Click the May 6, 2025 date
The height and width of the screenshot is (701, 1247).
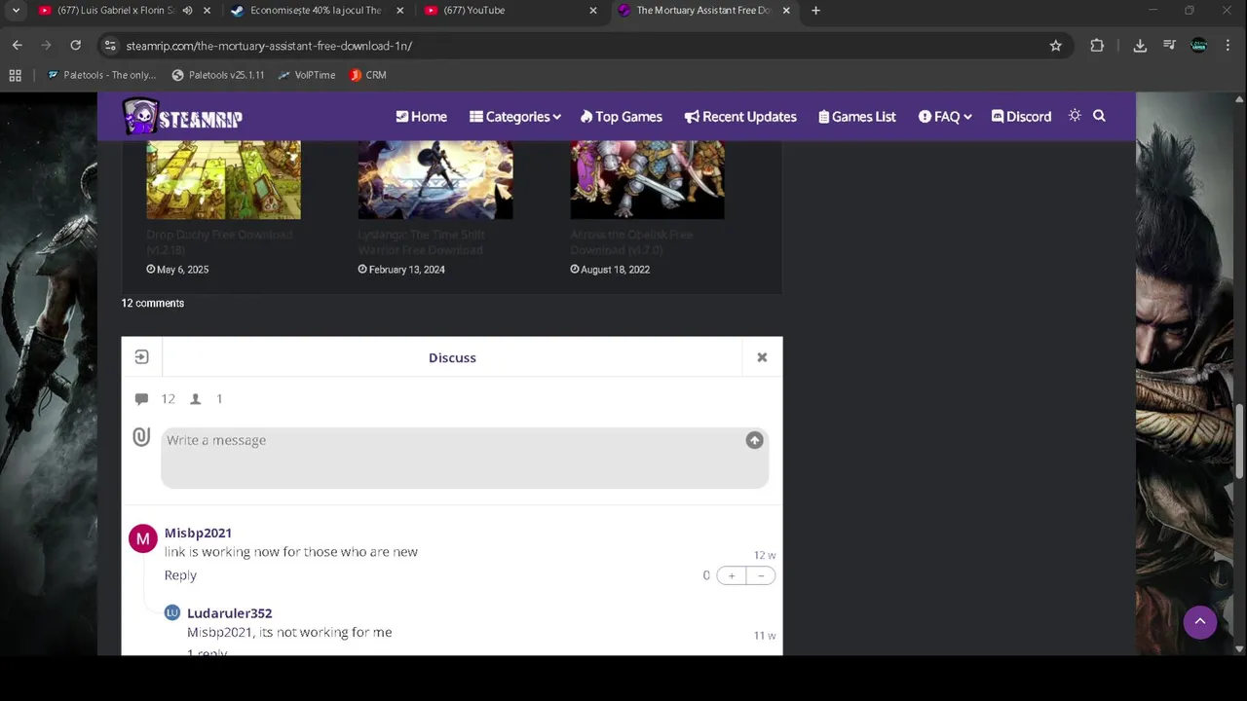[x=177, y=270]
